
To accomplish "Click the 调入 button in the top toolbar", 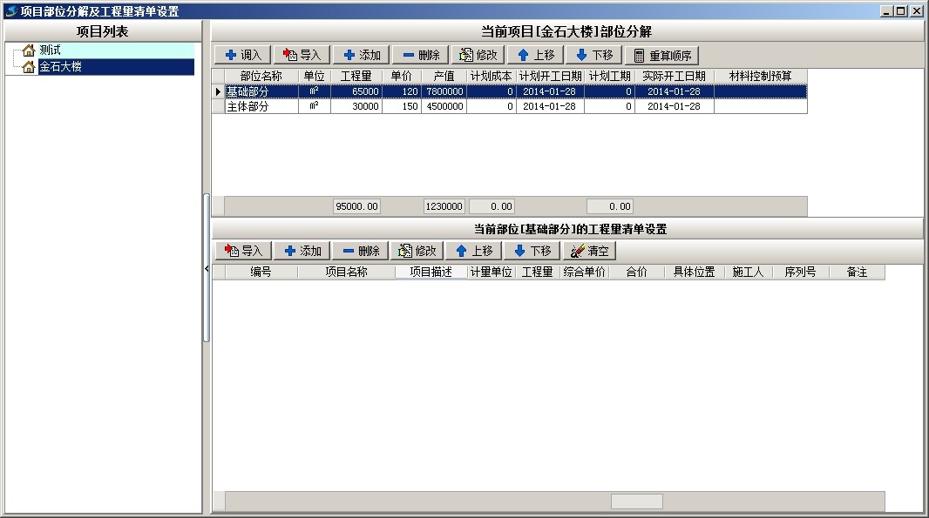I will tap(243, 55).
